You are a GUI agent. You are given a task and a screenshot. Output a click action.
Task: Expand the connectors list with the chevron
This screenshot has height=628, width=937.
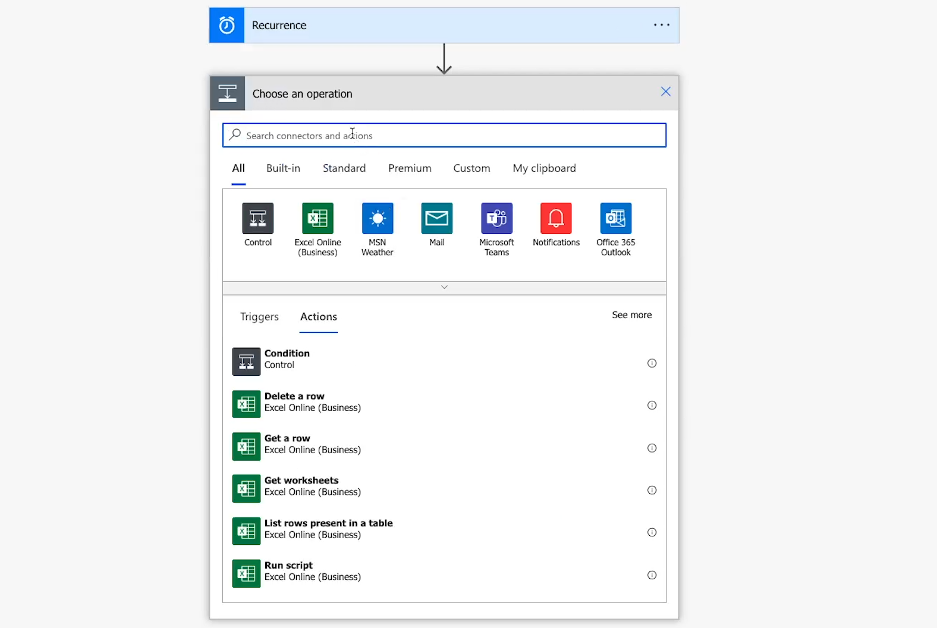pyautogui.click(x=444, y=287)
